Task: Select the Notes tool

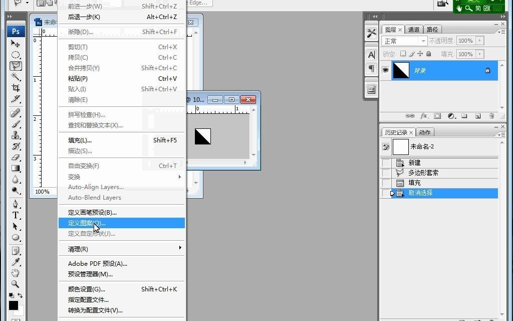Action: (x=16, y=251)
